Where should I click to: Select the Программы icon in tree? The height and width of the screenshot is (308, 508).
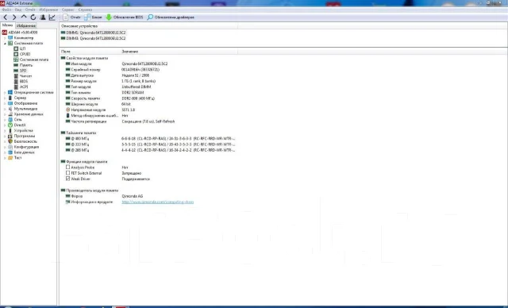pyautogui.click(x=10, y=136)
